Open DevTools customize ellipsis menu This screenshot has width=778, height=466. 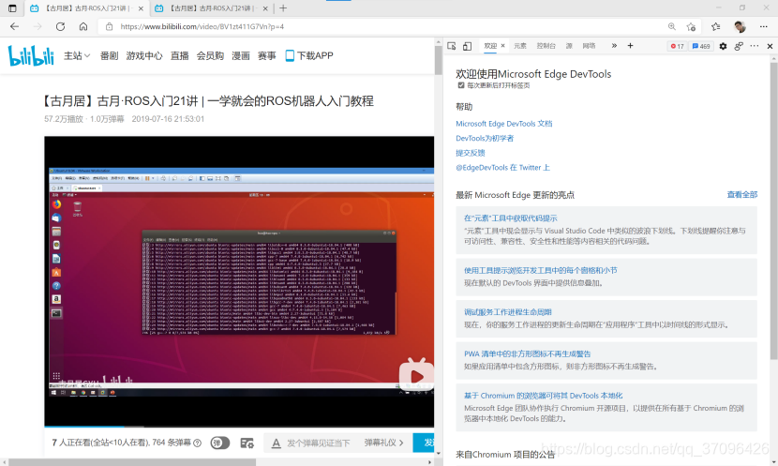pyautogui.click(x=755, y=46)
